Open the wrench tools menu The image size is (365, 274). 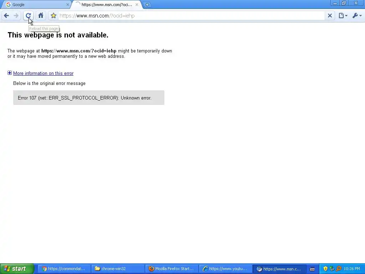click(x=357, y=16)
